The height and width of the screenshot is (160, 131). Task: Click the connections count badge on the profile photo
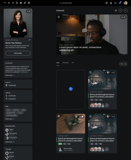[x=29, y=11]
